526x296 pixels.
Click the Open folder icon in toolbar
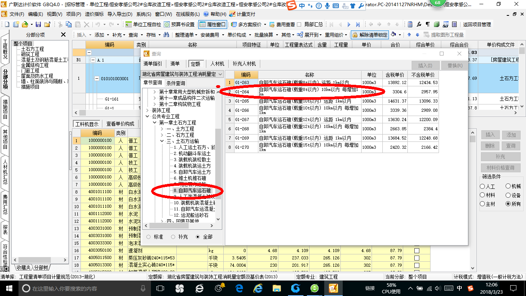pos(25,24)
